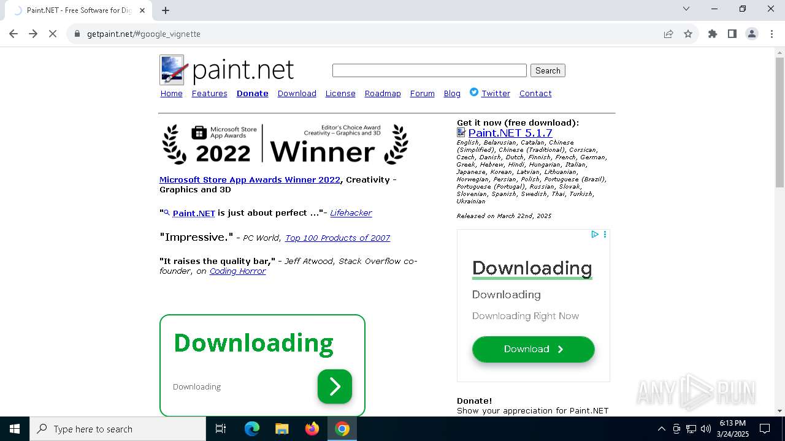The height and width of the screenshot is (441, 785).
Task: Click the large green Downloading ad headline
Action: click(253, 343)
